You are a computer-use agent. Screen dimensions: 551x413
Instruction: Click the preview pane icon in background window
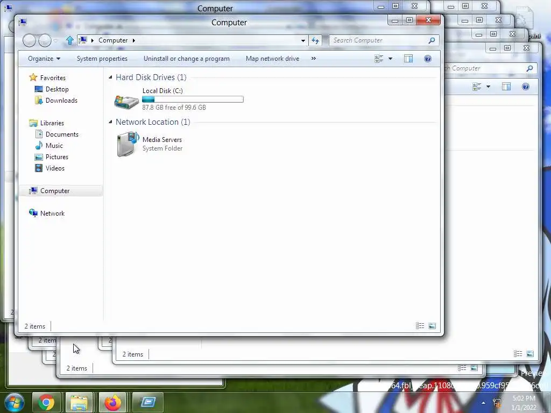[x=506, y=87]
